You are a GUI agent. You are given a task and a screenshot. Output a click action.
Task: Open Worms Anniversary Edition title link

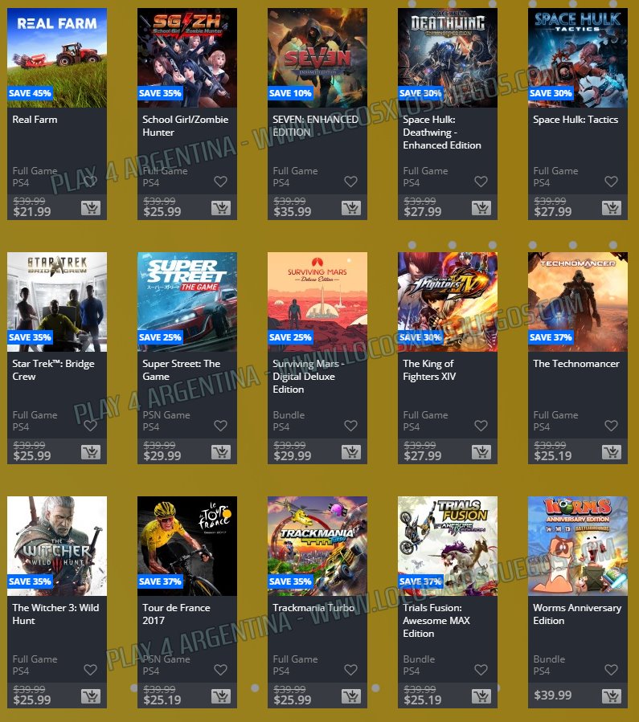pos(577,614)
